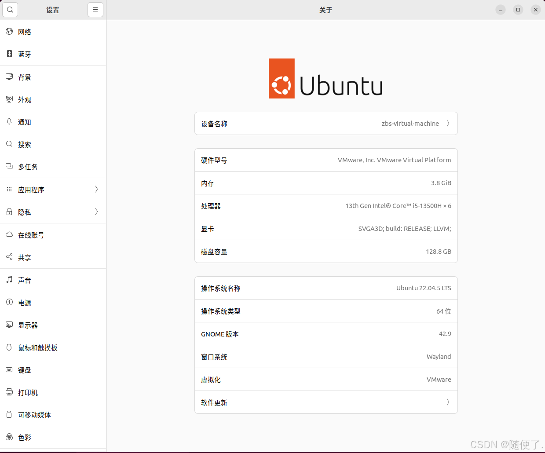Click the cloud icon beside 在线账号

[x=9, y=234]
